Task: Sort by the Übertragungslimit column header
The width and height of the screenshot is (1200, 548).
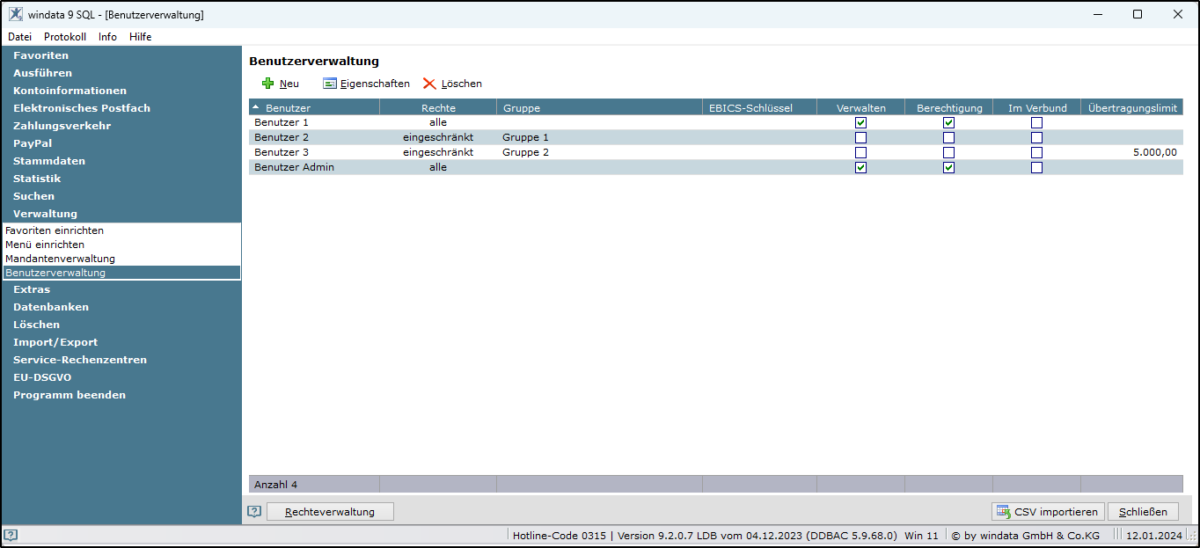Action: (x=1132, y=107)
